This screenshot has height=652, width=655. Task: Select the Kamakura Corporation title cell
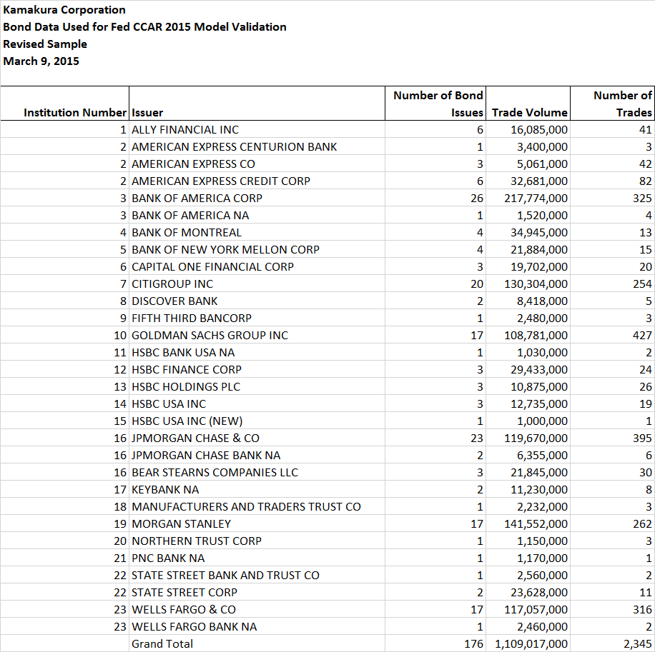[x=64, y=9]
